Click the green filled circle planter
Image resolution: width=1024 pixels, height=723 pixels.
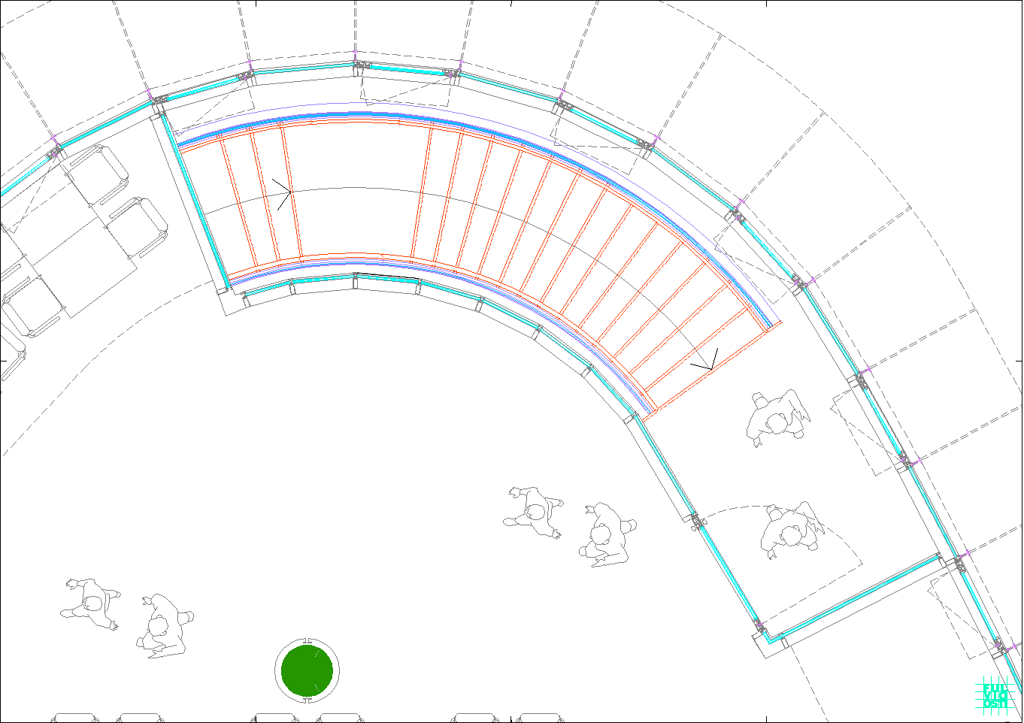pos(307,670)
